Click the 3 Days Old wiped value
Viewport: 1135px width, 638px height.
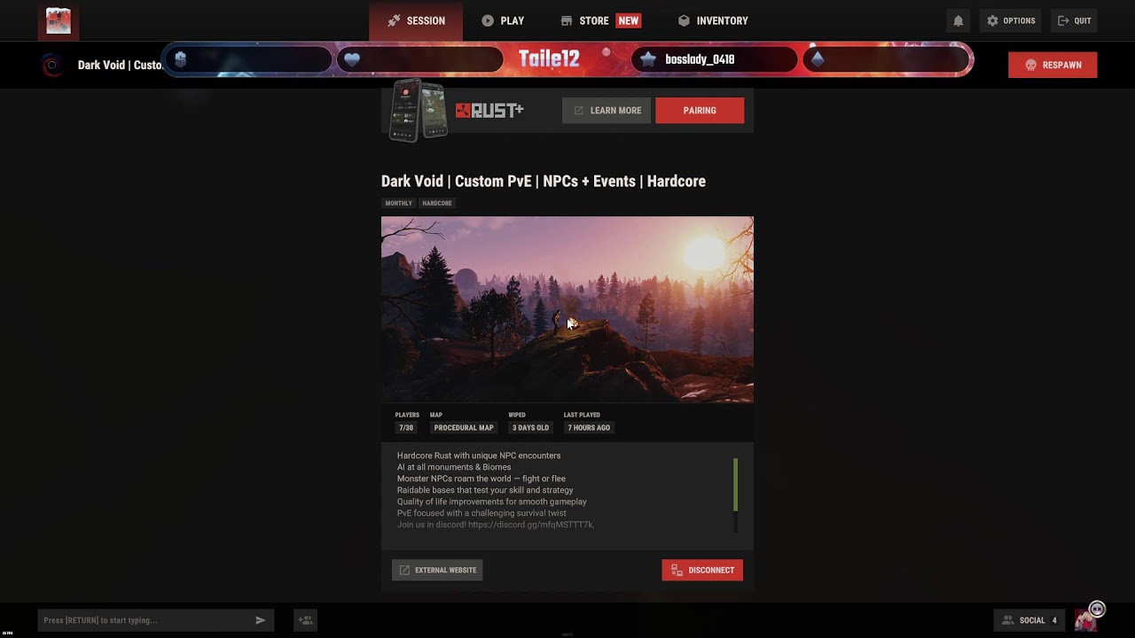click(530, 428)
